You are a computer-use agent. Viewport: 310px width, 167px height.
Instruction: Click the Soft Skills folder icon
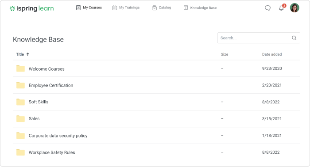pyautogui.click(x=20, y=102)
